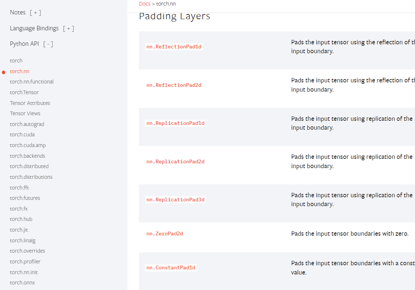Select torch.distributions in the sidebar
The image size is (415, 290).
tap(31, 177)
